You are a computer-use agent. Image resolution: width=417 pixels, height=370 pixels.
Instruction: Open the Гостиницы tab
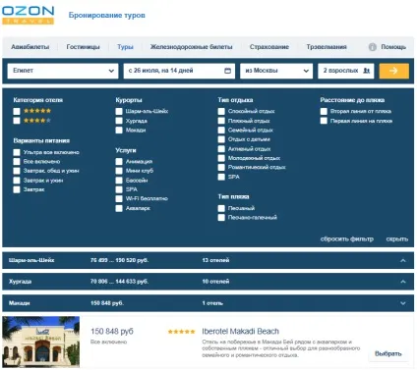click(x=83, y=47)
